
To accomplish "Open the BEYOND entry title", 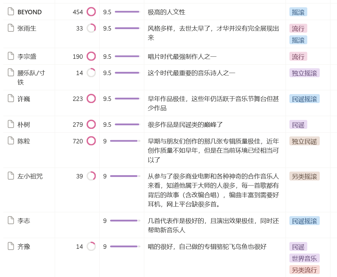I will pos(30,12).
